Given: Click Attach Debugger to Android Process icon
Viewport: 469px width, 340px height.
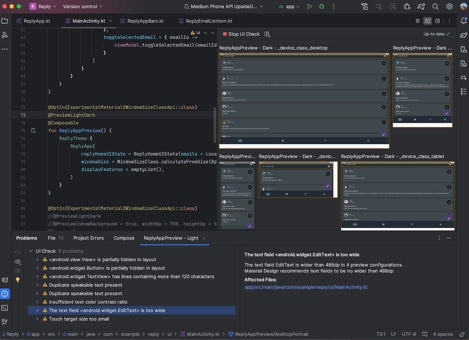Looking at the screenshot, I should point(407,7).
